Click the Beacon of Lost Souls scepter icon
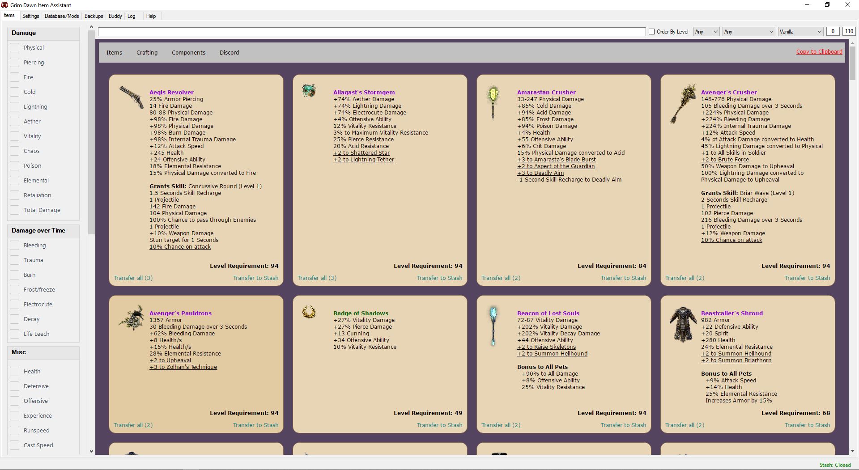 click(493, 326)
